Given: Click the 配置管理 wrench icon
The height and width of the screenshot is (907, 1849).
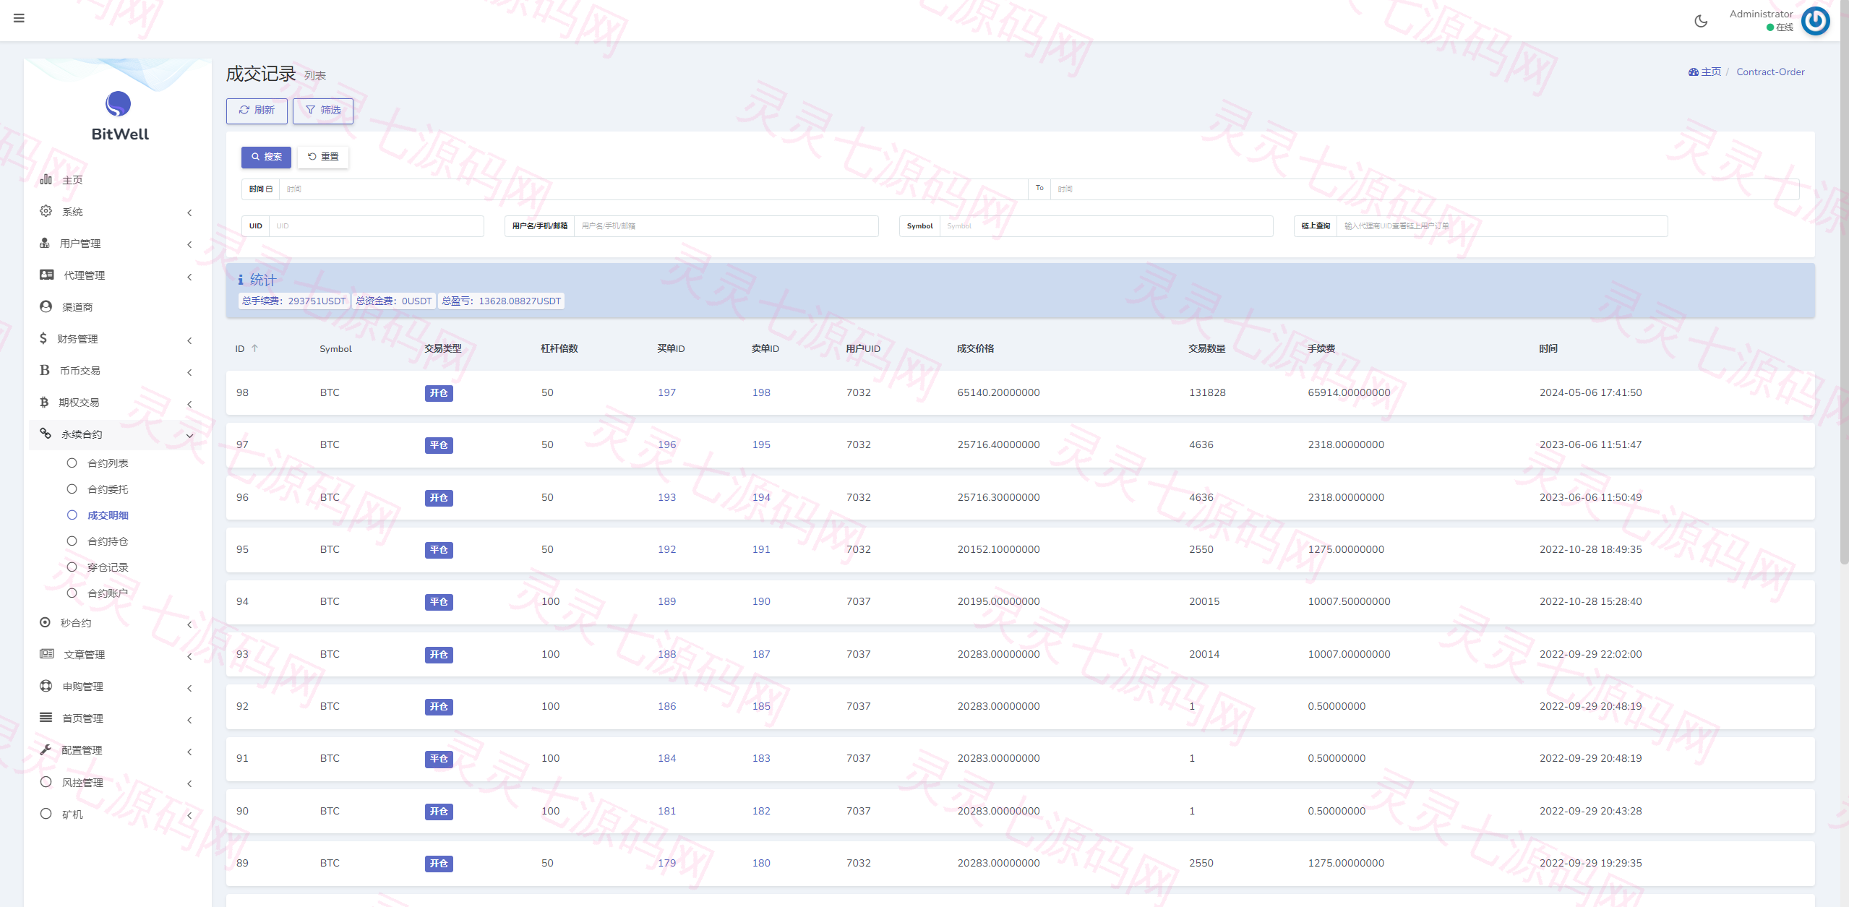Looking at the screenshot, I should [x=46, y=749].
